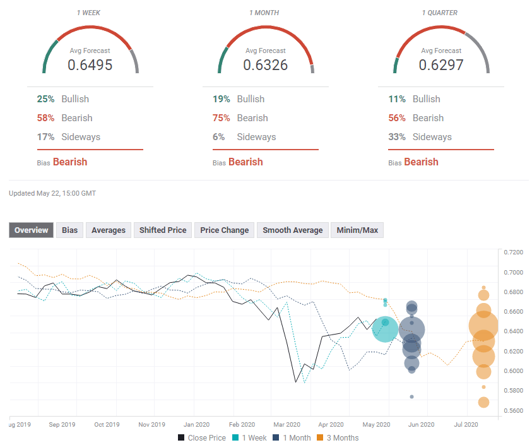Select the large teal forecast bubble
Viewport: 532px width, 445px height.
(385, 329)
